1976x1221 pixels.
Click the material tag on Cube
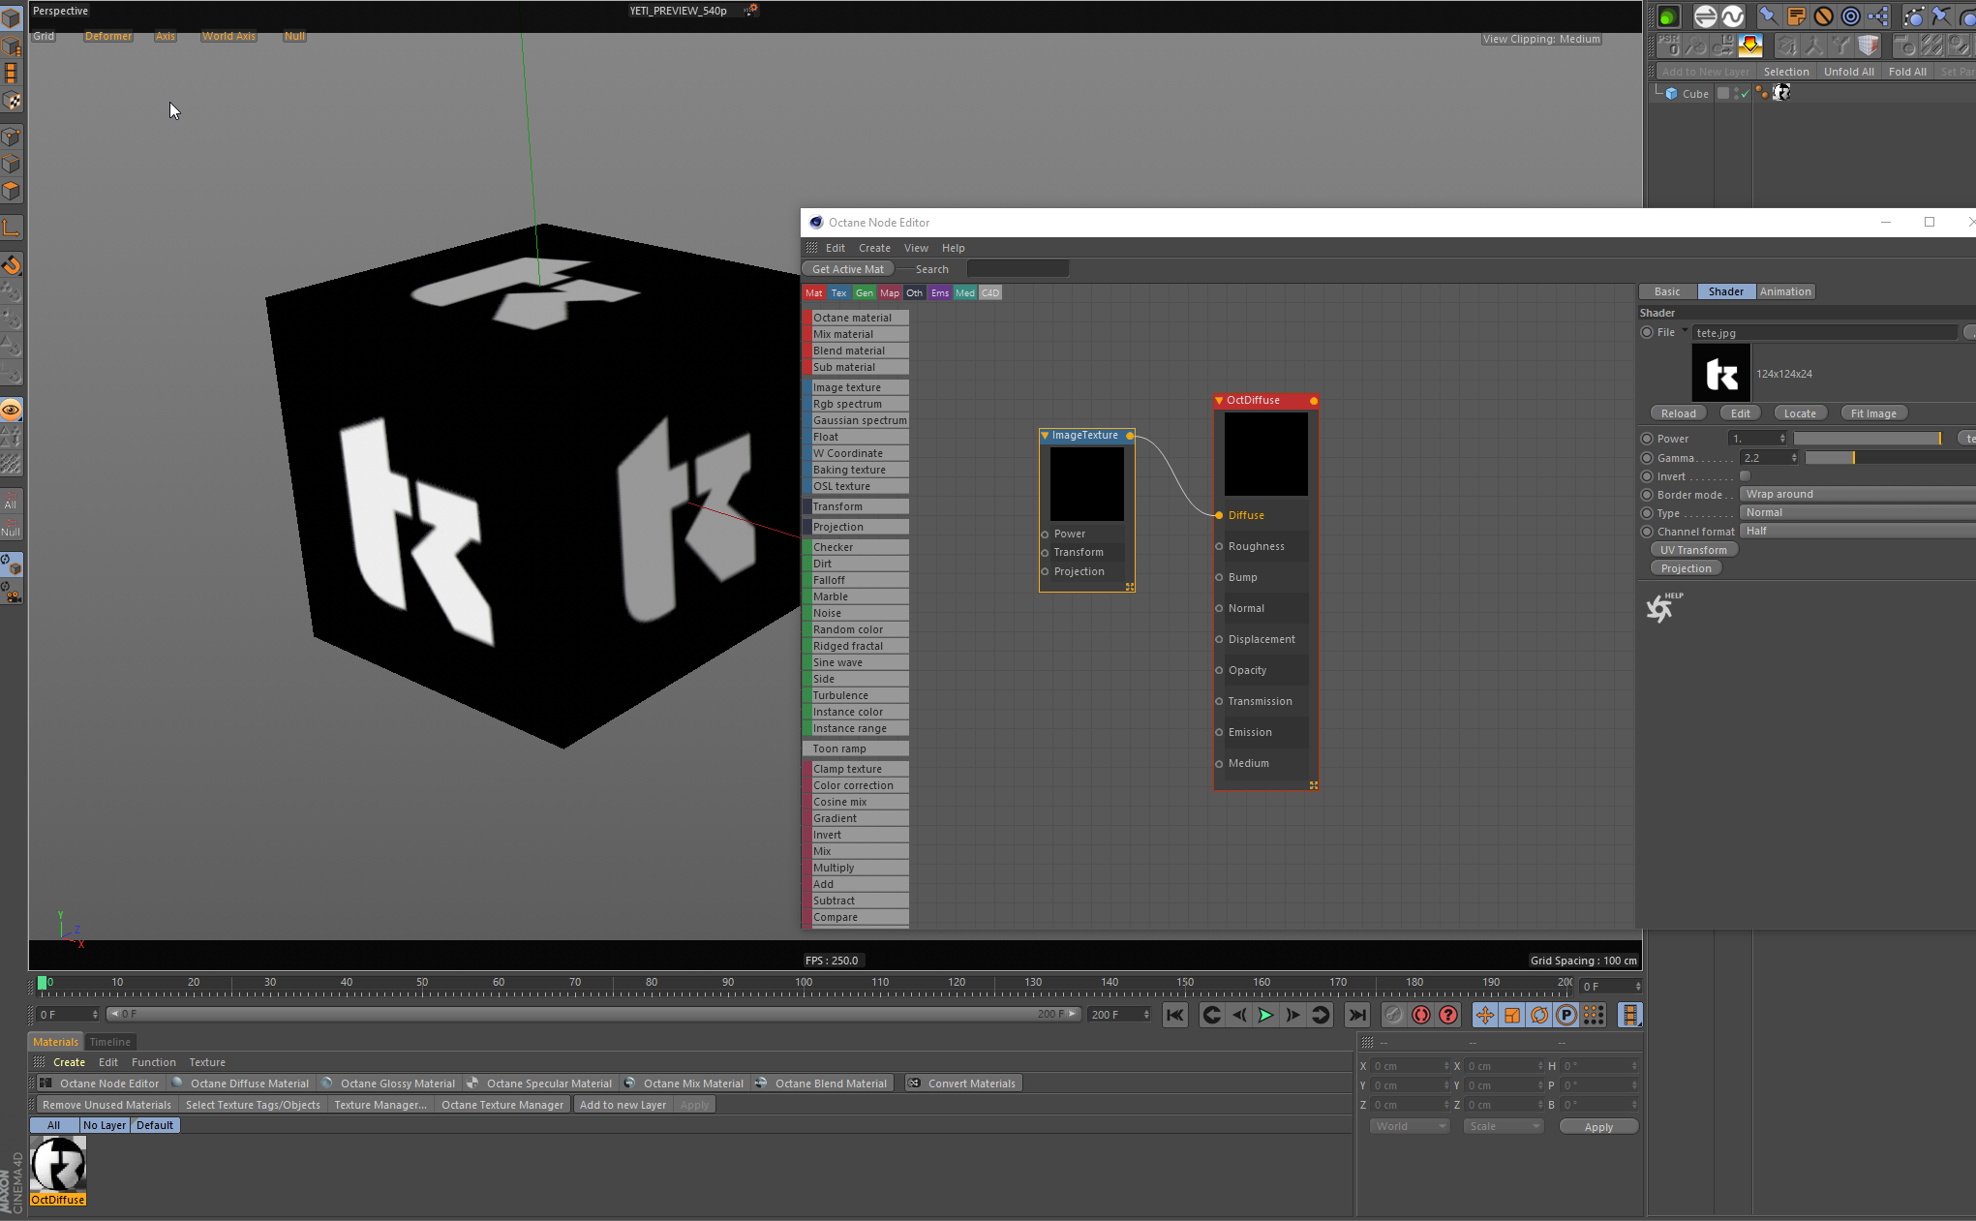pyautogui.click(x=1781, y=93)
